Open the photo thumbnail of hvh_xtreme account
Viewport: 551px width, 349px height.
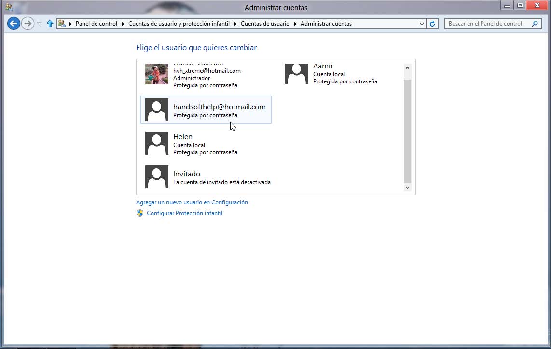tap(157, 74)
